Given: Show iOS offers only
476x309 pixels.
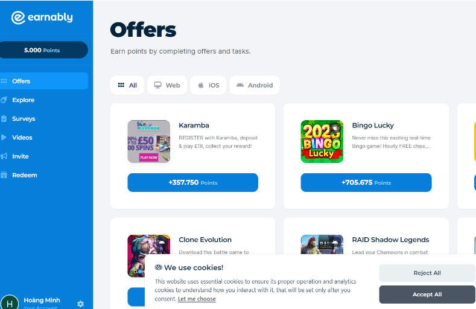Looking at the screenshot, I should pos(208,85).
